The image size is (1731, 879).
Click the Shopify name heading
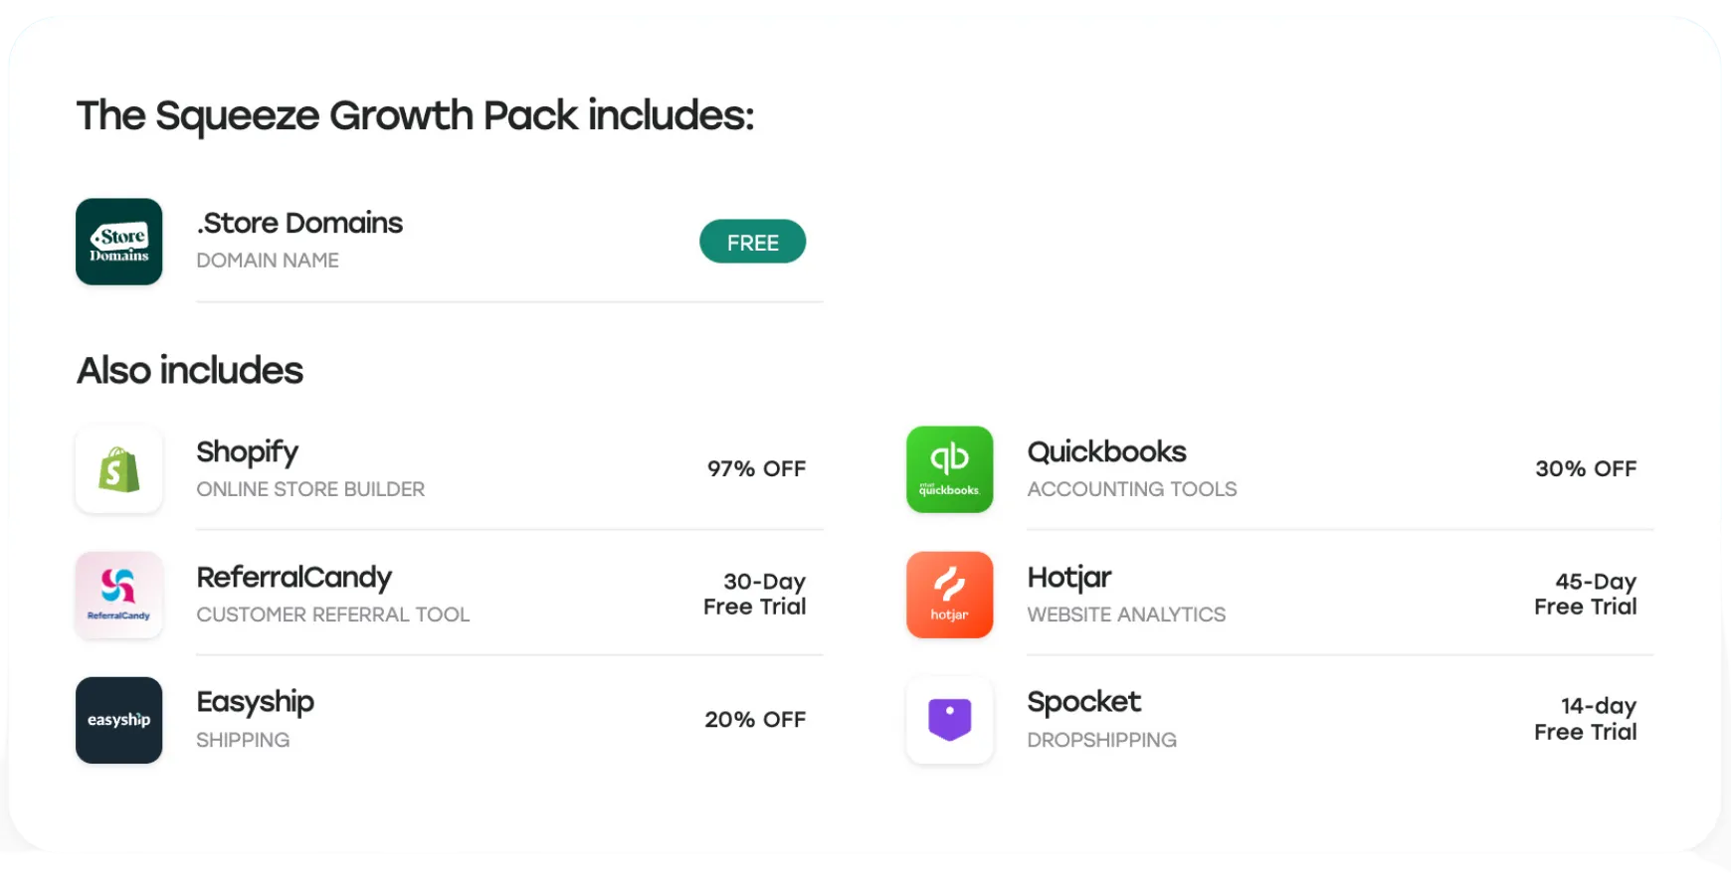[x=248, y=452]
